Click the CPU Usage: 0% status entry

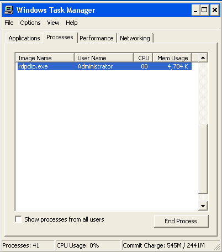[88, 245]
